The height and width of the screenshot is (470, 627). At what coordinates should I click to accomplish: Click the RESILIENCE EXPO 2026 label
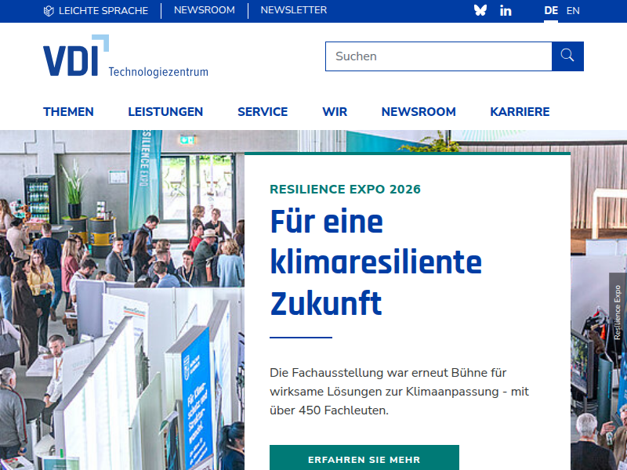pyautogui.click(x=345, y=189)
